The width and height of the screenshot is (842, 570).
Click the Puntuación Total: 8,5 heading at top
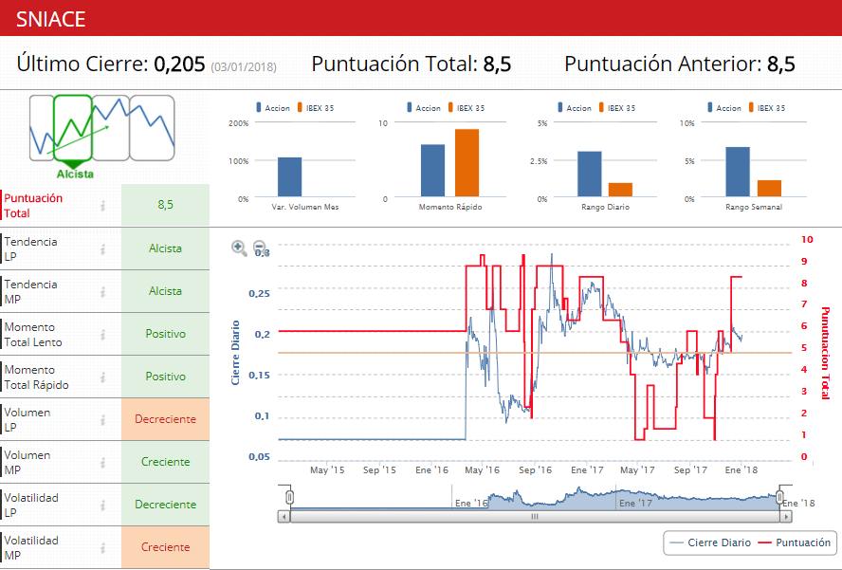coord(412,64)
